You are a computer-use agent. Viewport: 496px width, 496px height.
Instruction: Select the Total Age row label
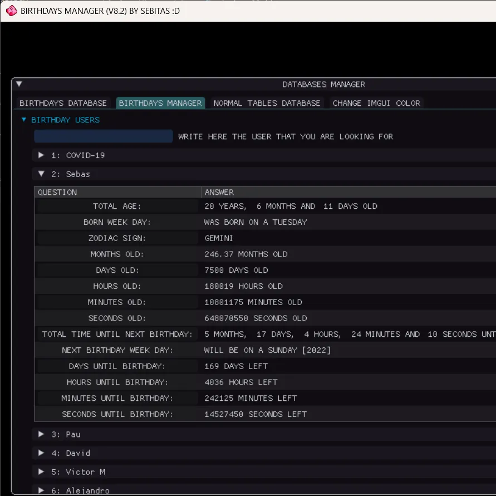click(117, 207)
